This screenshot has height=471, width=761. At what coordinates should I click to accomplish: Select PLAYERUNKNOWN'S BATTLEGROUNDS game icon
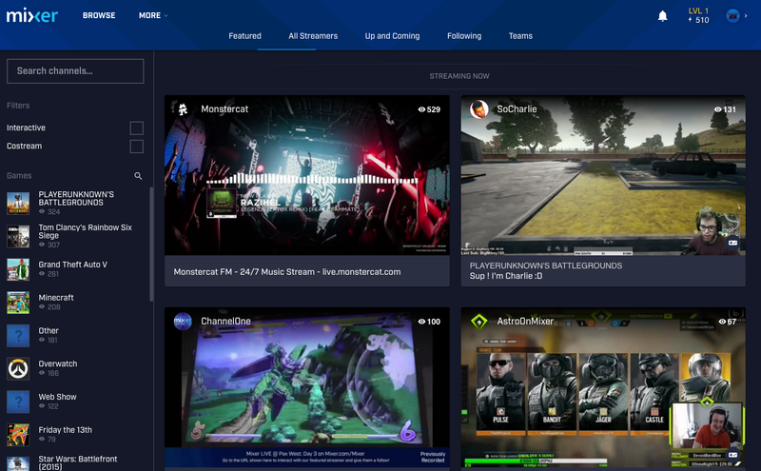pos(18,203)
